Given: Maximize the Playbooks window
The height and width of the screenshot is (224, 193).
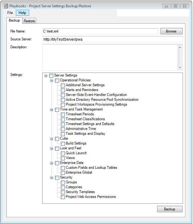Looking at the screenshot, I should tap(175, 6).
